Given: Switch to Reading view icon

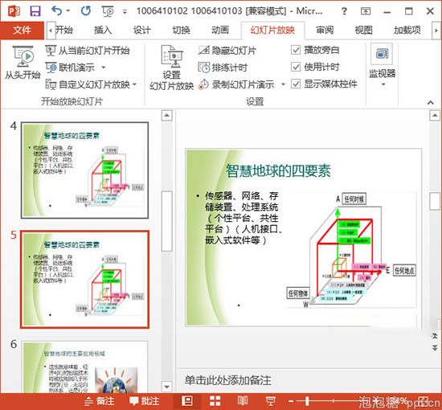Looking at the screenshot, I should (243, 400).
